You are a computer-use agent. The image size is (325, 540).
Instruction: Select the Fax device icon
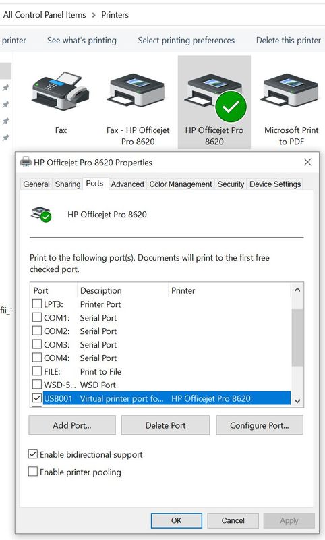[61, 91]
